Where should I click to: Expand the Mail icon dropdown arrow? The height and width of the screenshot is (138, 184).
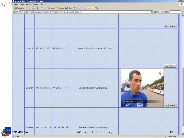click(82, 8)
